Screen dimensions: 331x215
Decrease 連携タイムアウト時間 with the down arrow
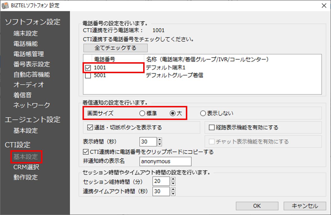[x=173, y=194]
